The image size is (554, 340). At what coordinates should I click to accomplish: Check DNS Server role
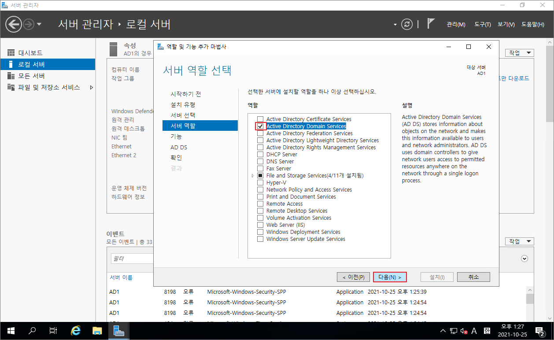260,162
